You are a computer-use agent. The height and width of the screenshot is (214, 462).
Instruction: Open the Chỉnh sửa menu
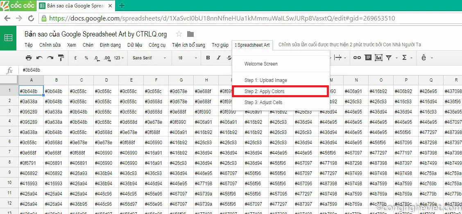tap(50, 45)
